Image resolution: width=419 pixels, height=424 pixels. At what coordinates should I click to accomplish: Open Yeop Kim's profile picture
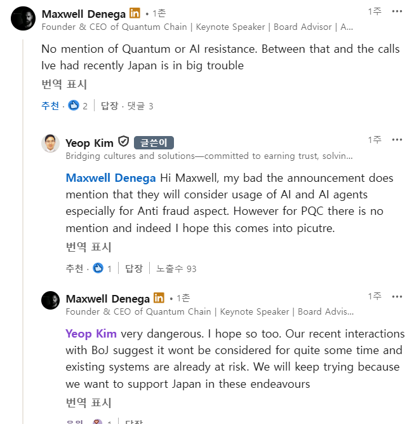[51, 144]
